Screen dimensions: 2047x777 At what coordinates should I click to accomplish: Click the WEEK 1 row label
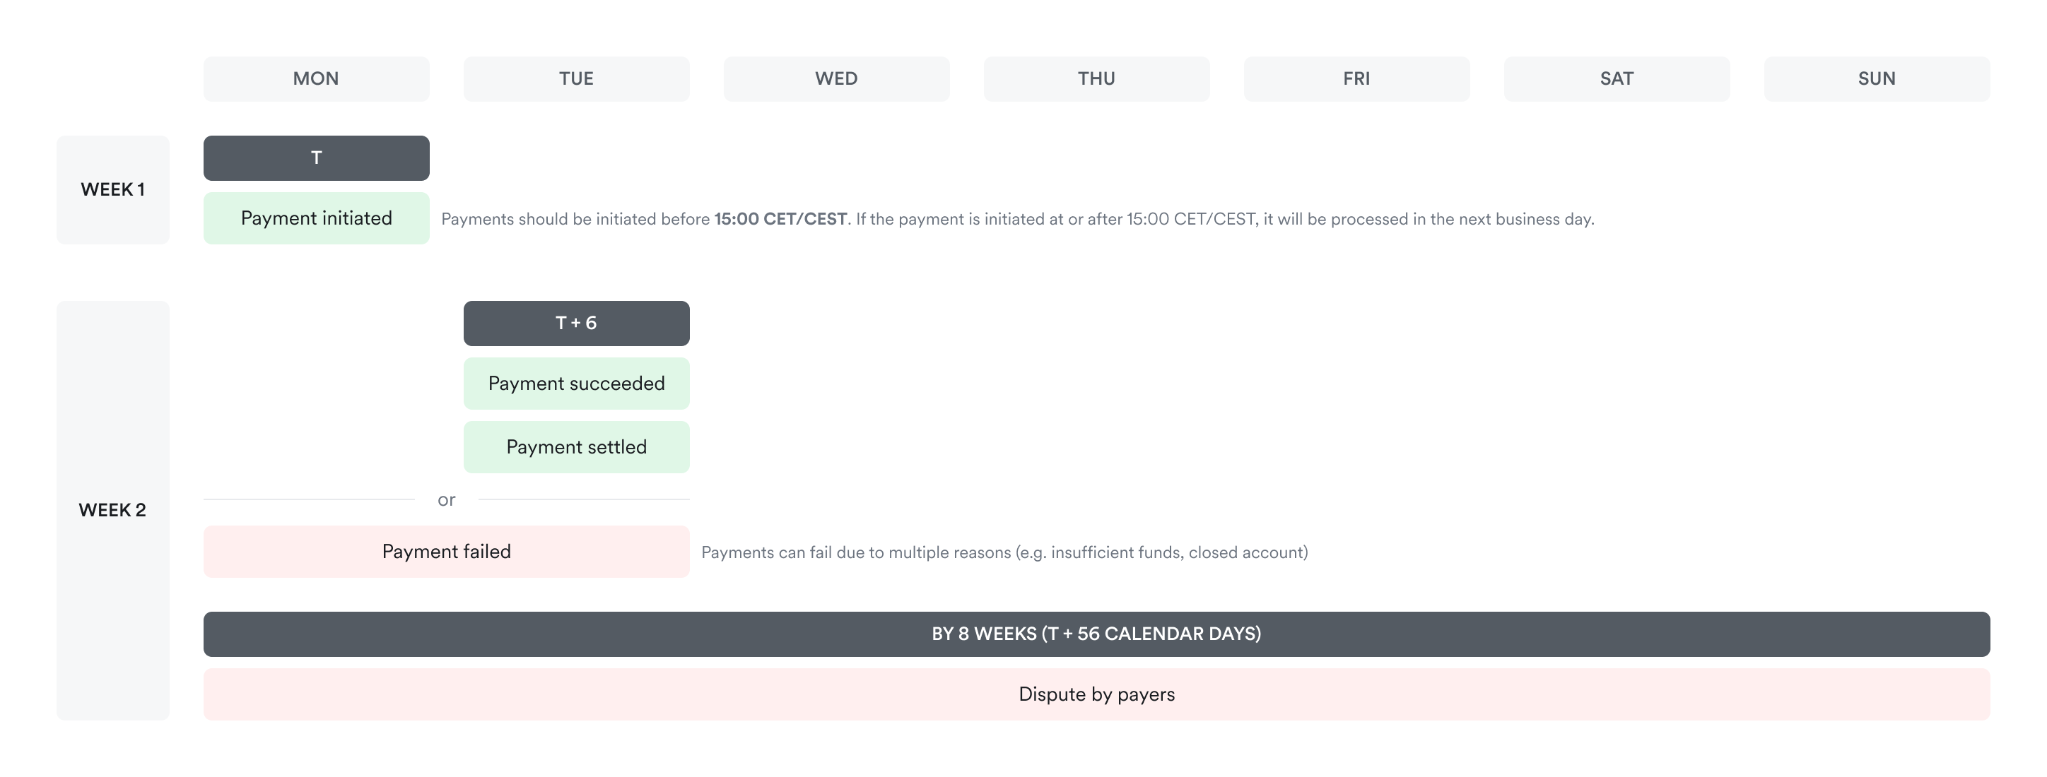point(113,190)
